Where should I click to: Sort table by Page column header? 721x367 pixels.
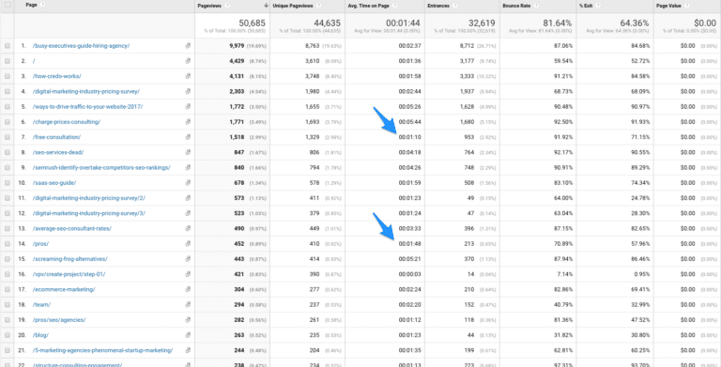coord(31,5)
